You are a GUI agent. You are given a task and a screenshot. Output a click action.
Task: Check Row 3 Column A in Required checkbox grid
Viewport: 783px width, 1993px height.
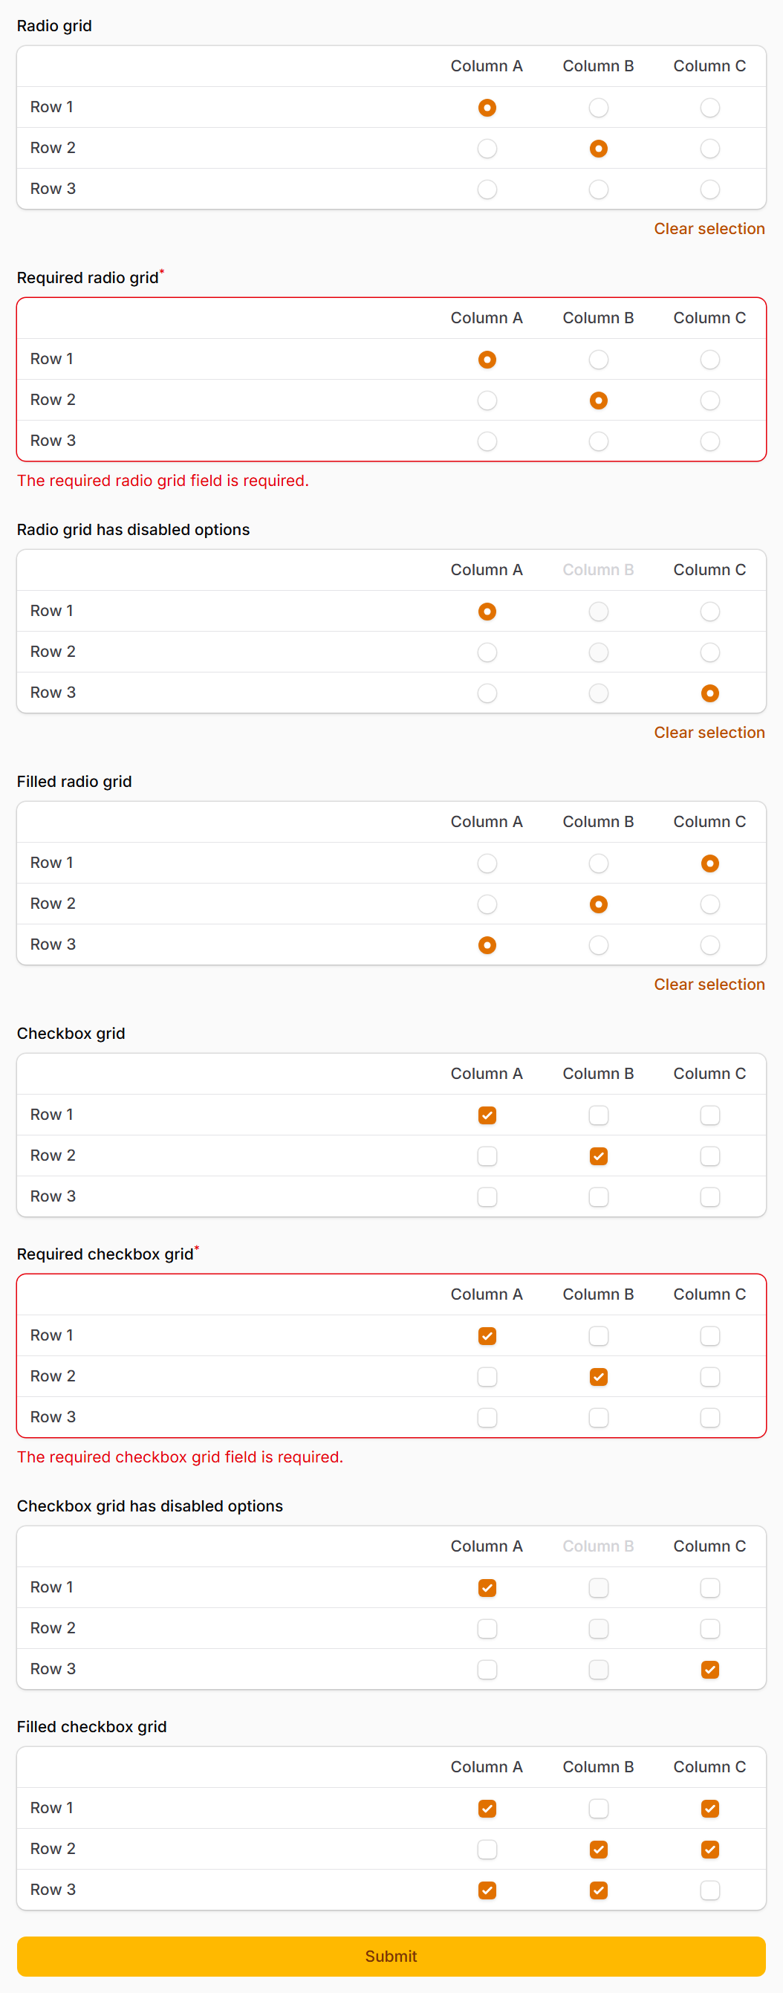point(487,1417)
